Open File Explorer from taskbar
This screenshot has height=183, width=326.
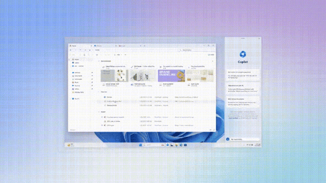click(176, 145)
